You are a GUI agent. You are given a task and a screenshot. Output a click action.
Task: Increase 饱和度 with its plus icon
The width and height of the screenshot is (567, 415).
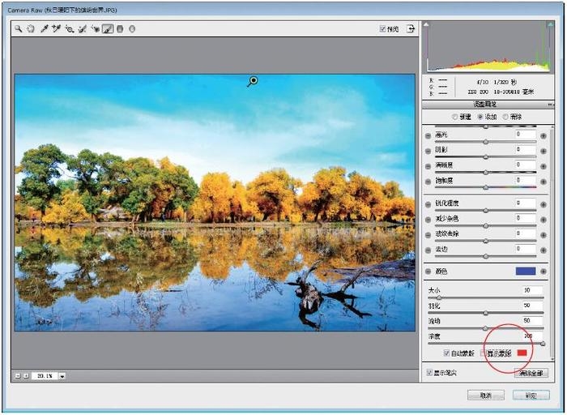tap(544, 182)
